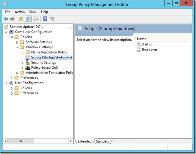This screenshot has width=196, height=154.
Task: Click the Forward arrow toolbar button
Action: 12,19
